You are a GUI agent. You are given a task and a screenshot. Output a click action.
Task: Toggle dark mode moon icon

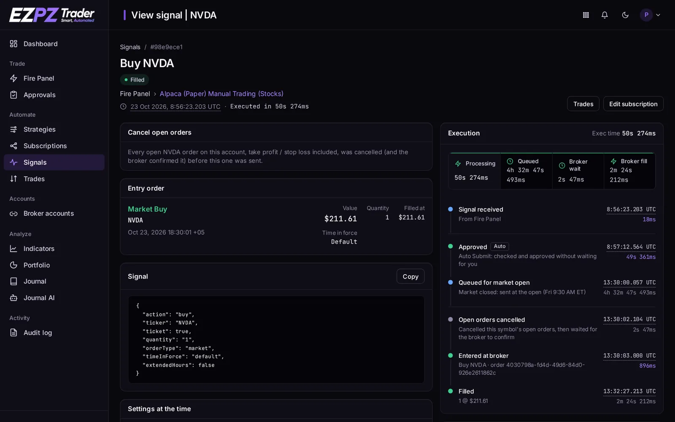click(x=625, y=15)
